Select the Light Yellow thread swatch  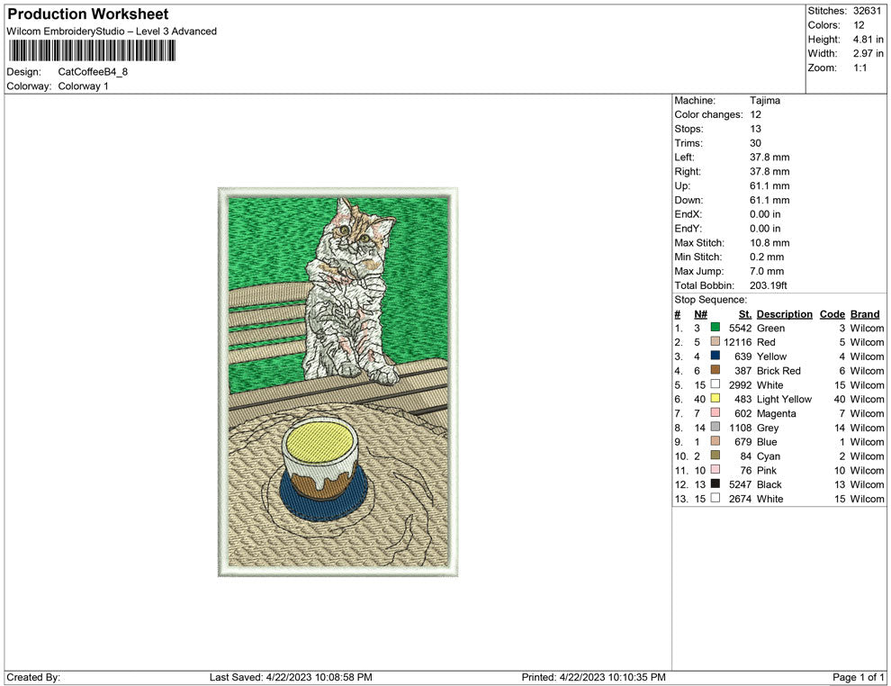pyautogui.click(x=715, y=399)
